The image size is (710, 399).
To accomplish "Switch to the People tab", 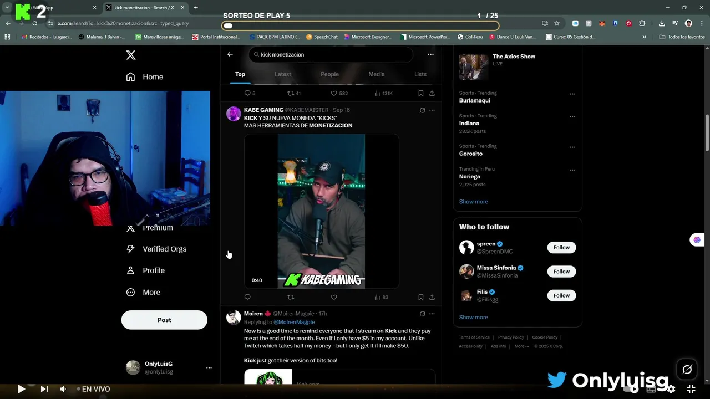I will click(329, 74).
